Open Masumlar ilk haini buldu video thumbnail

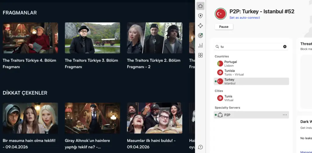[154, 118]
